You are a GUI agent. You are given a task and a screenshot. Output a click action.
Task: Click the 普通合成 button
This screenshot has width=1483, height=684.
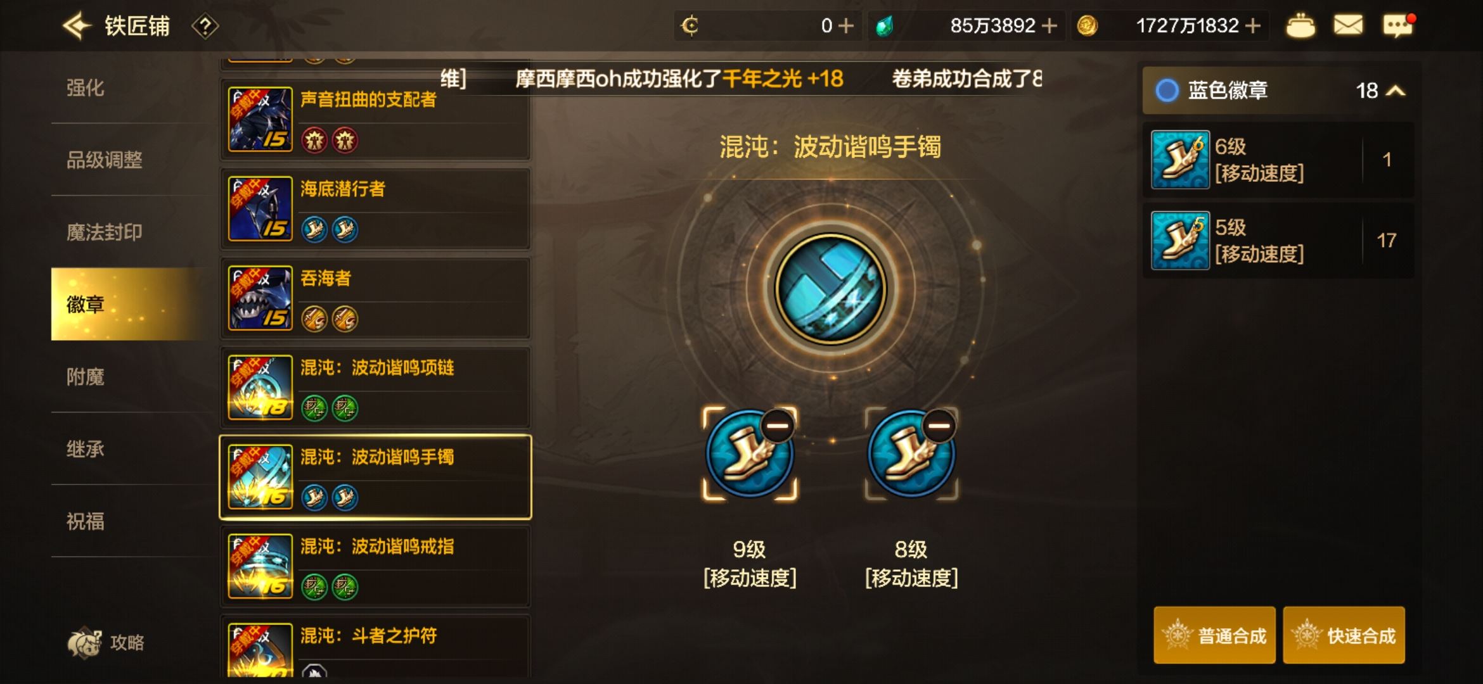click(x=1214, y=635)
